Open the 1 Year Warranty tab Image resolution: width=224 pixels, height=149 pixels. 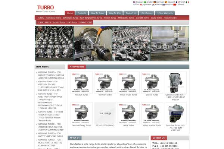click(165, 13)
